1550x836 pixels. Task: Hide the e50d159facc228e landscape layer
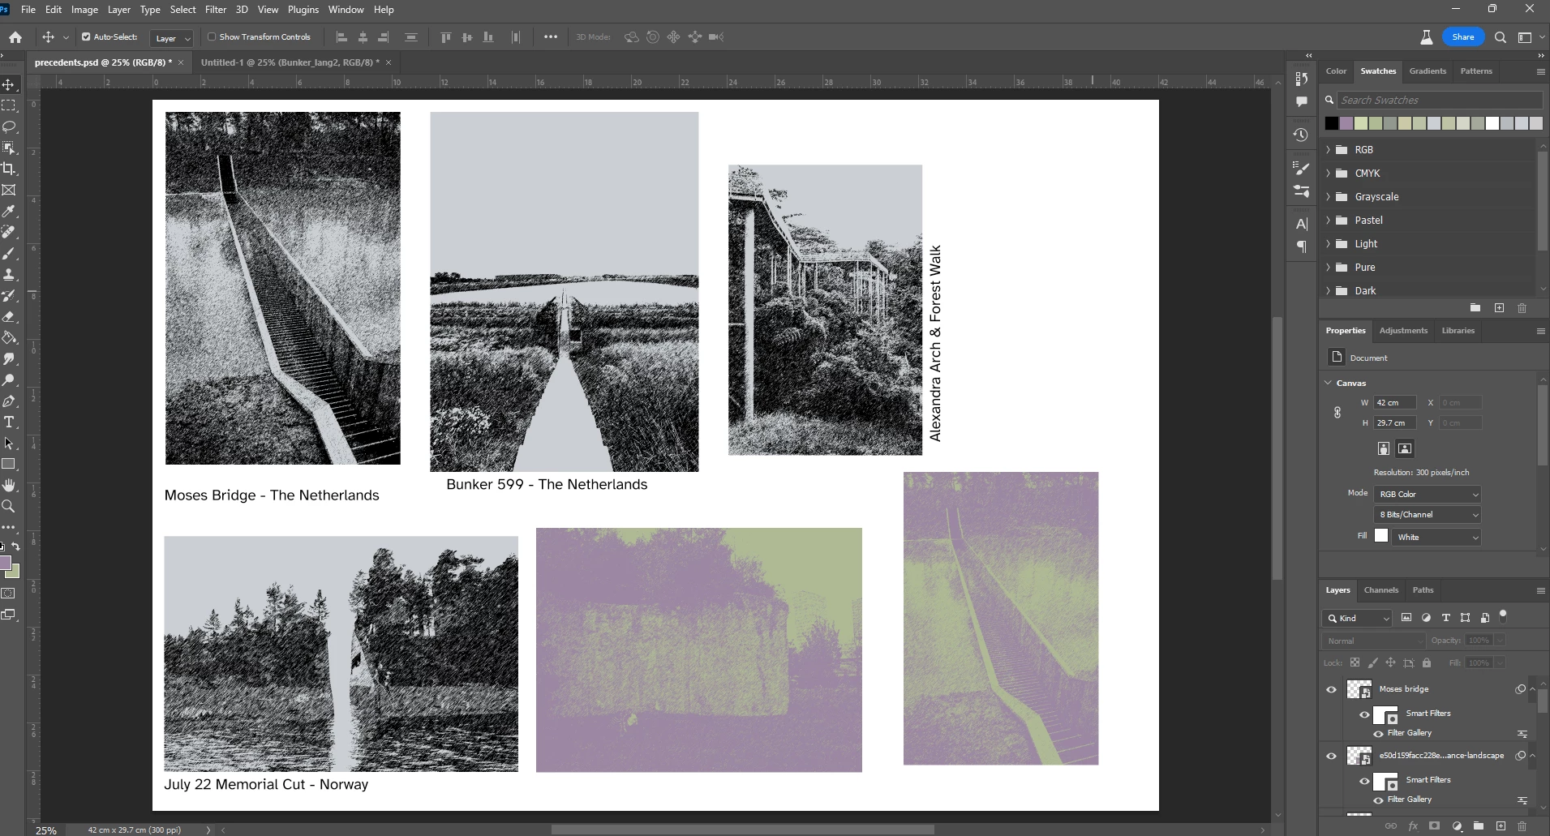coord(1331,756)
